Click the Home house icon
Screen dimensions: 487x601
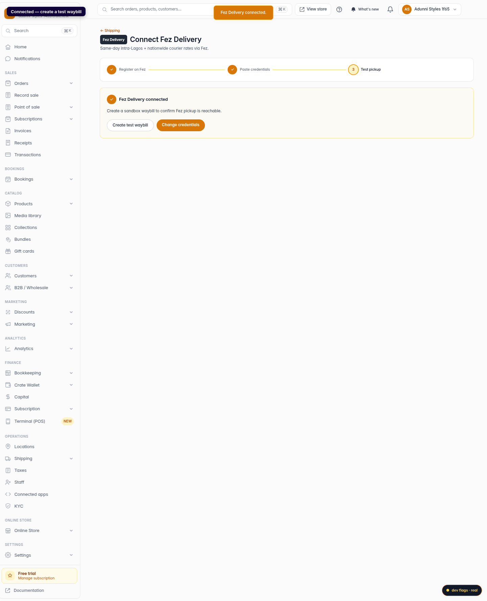[8, 47]
